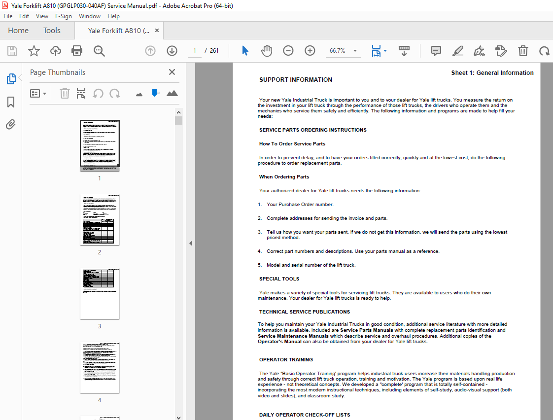Click thumbnails scrollbar up arrow
Image resolution: width=553 pixels, height=420 pixels.
tap(179, 112)
